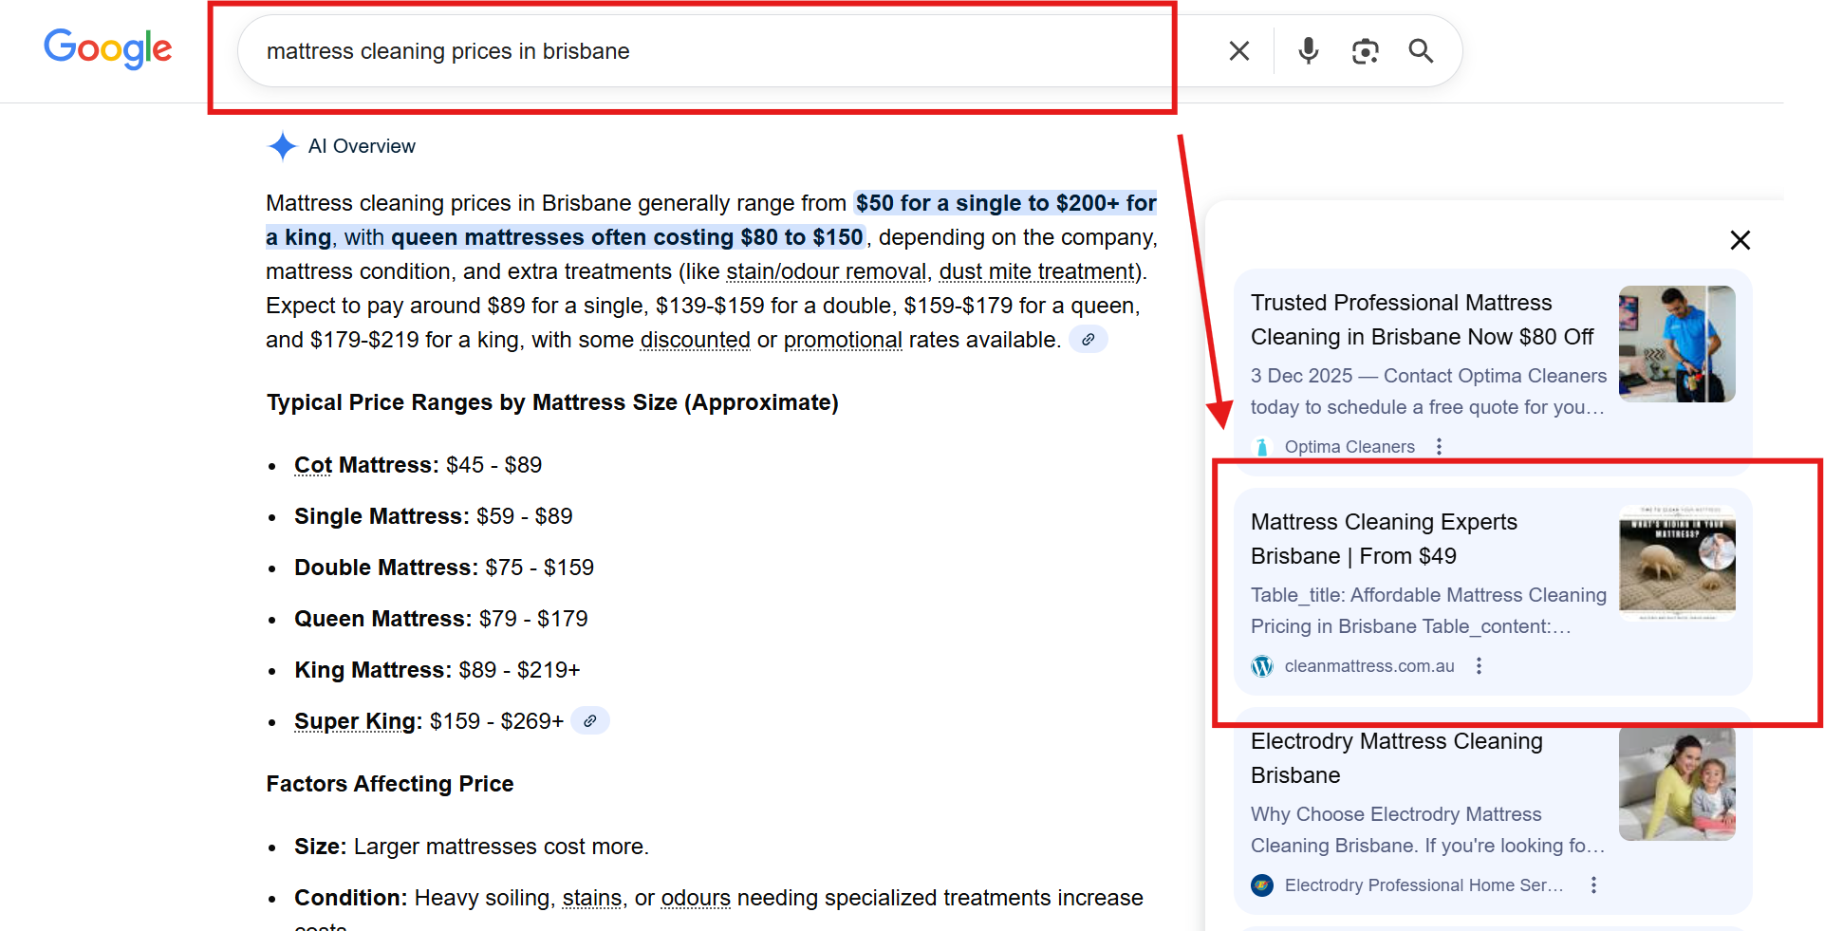Open the three-dot menu for Optima Cleaners result
The width and height of the screenshot is (1824, 931).
[x=1440, y=446]
